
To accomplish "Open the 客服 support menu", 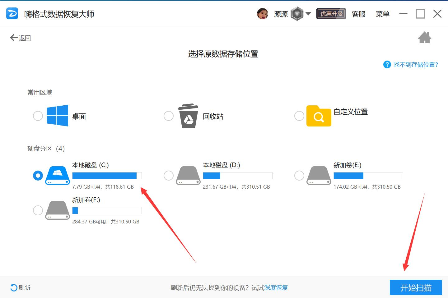I will [x=358, y=14].
